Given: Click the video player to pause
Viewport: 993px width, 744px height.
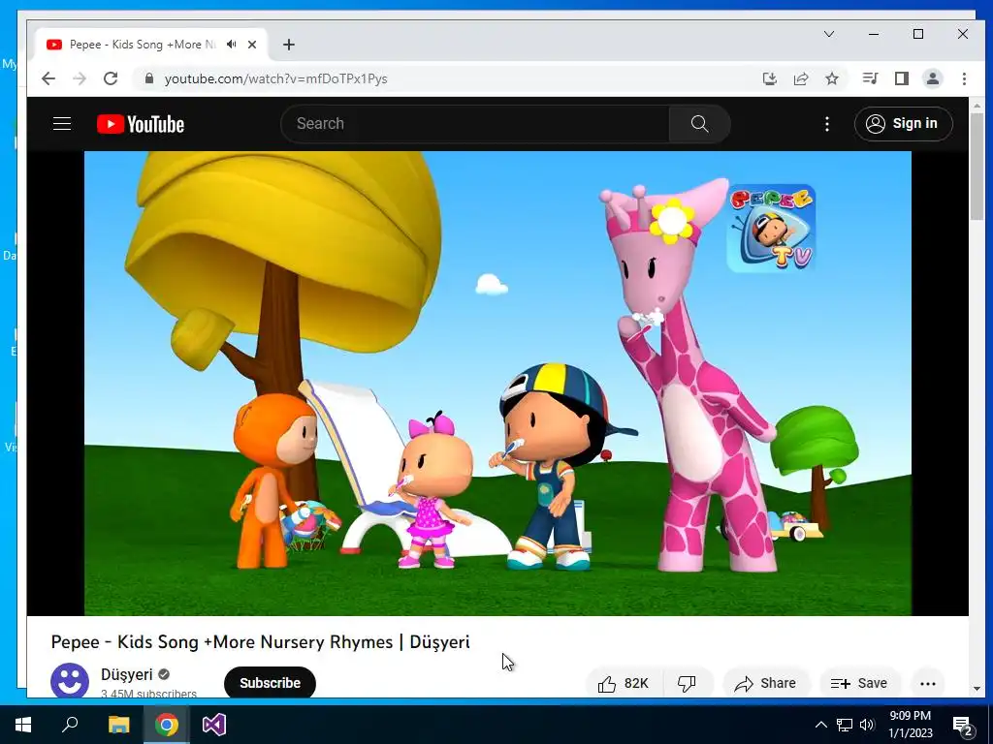Looking at the screenshot, I should click(x=497, y=383).
